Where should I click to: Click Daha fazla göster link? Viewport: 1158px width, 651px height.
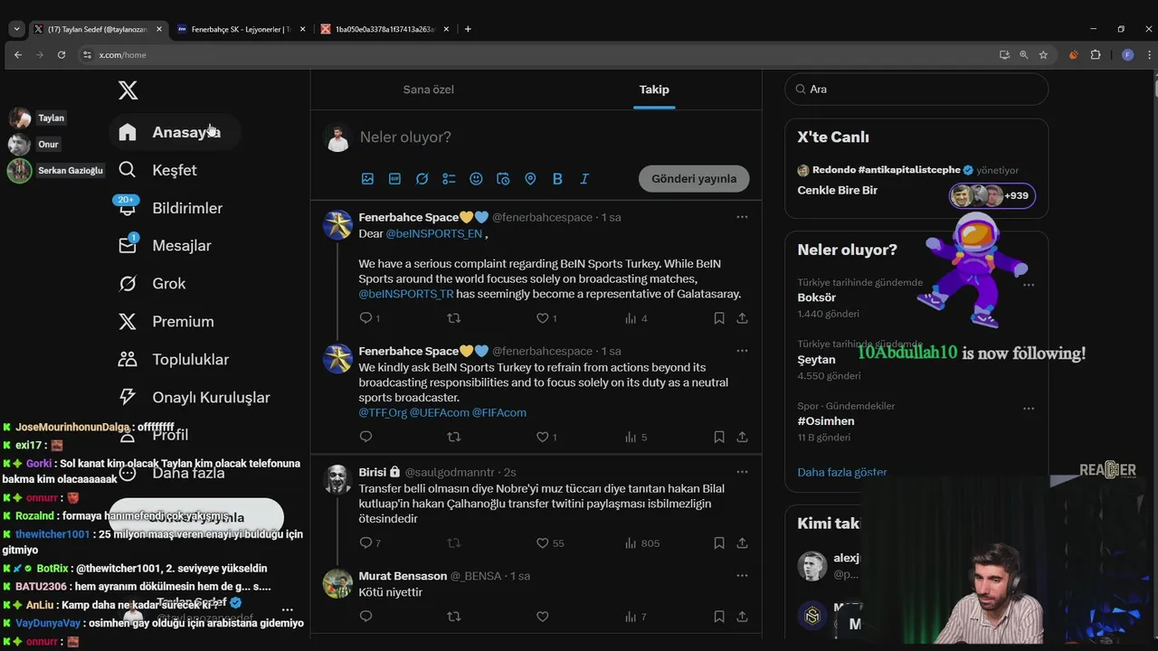tap(842, 473)
